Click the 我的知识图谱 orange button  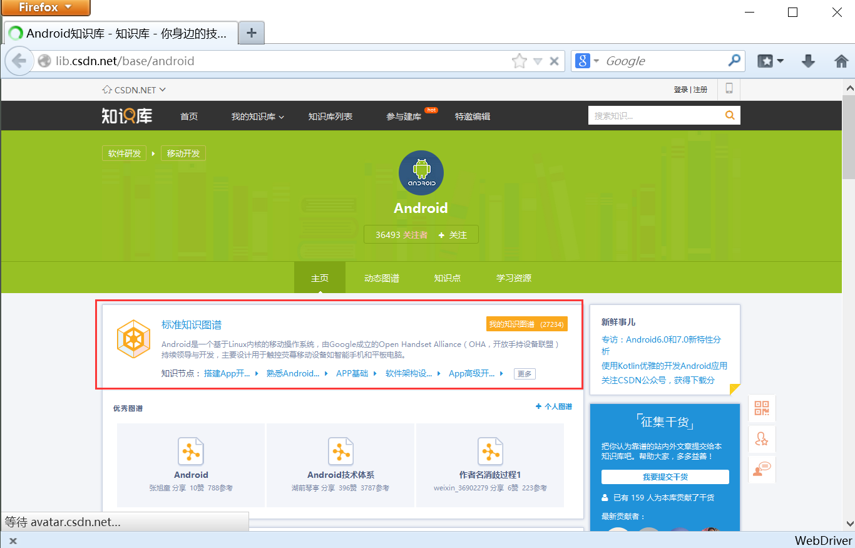pos(527,324)
